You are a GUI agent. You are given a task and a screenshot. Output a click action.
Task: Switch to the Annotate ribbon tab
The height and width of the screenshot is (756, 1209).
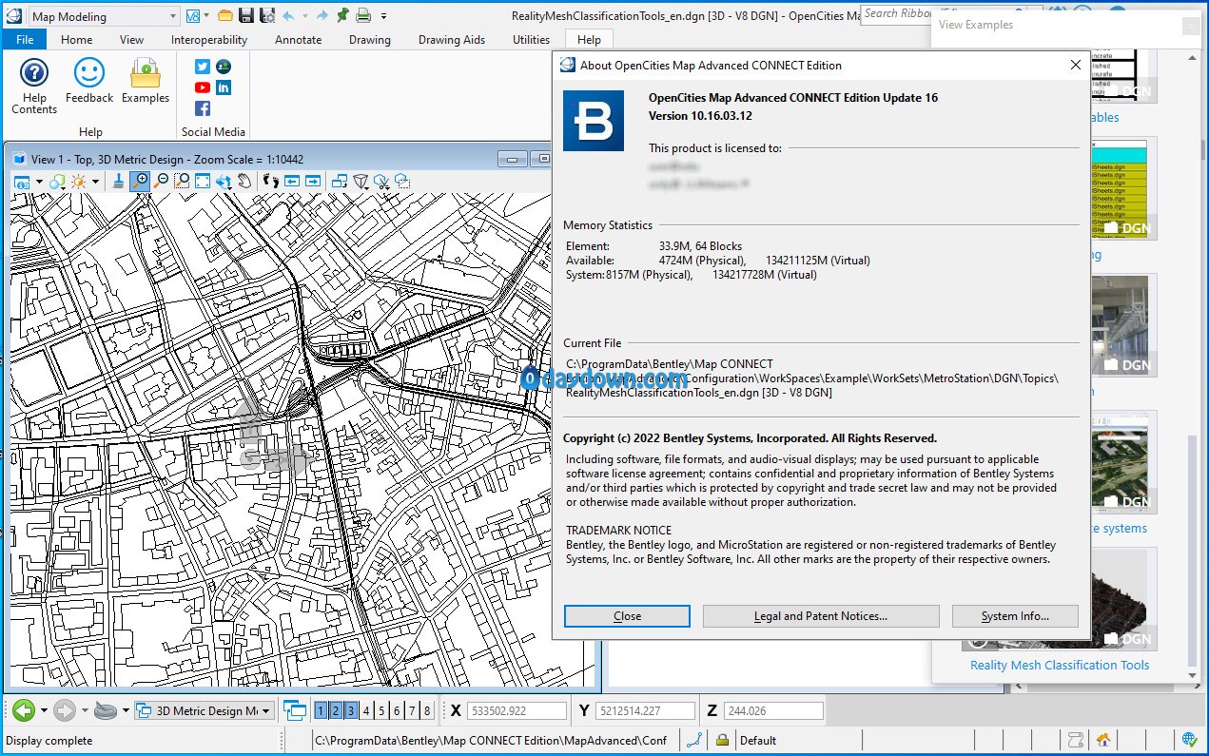point(298,40)
